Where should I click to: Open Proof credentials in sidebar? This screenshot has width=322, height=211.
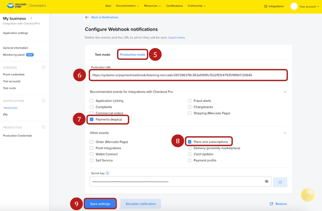14,74
